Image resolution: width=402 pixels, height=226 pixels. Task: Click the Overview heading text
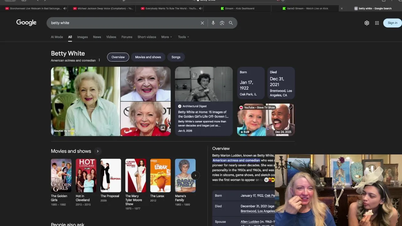(x=221, y=148)
